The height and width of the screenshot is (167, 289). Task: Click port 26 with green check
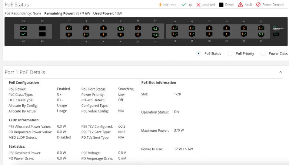24,34
